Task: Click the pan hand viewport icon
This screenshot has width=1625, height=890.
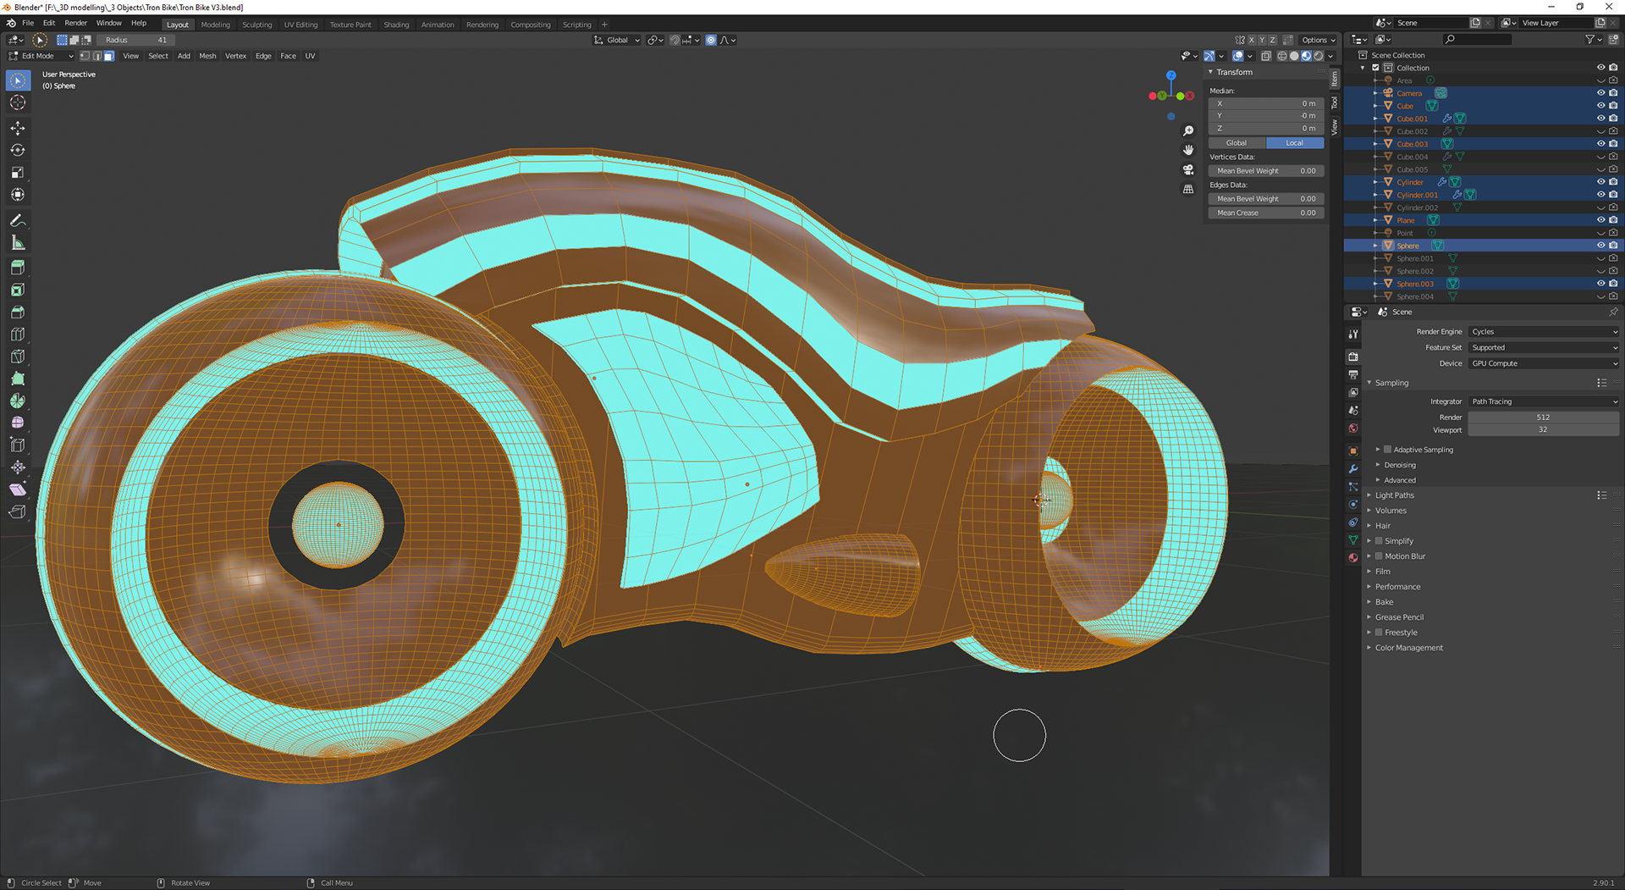Action: [x=1188, y=150]
